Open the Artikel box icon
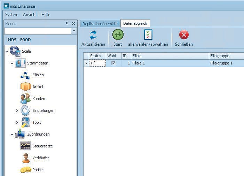Image resolution: width=244 pixels, height=176 pixels. pos(26,87)
